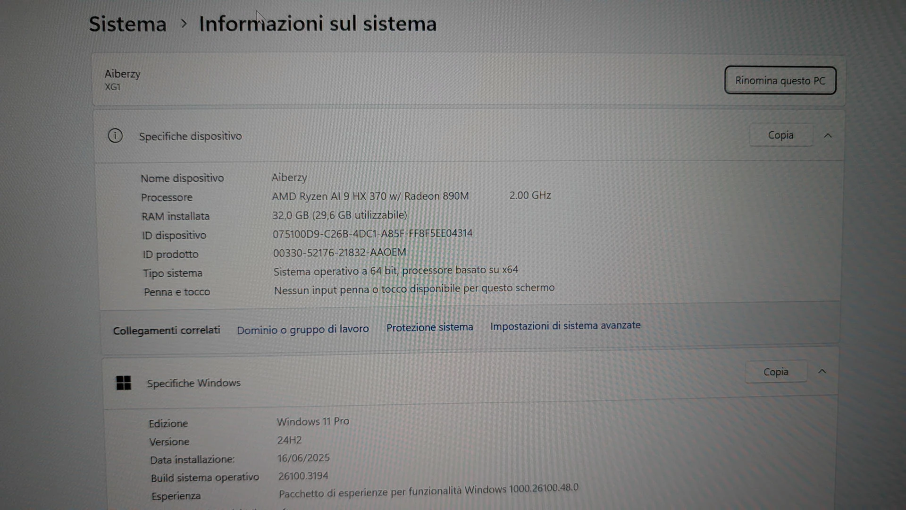
Task: Click the OS build value 26100.3194
Action: point(303,476)
